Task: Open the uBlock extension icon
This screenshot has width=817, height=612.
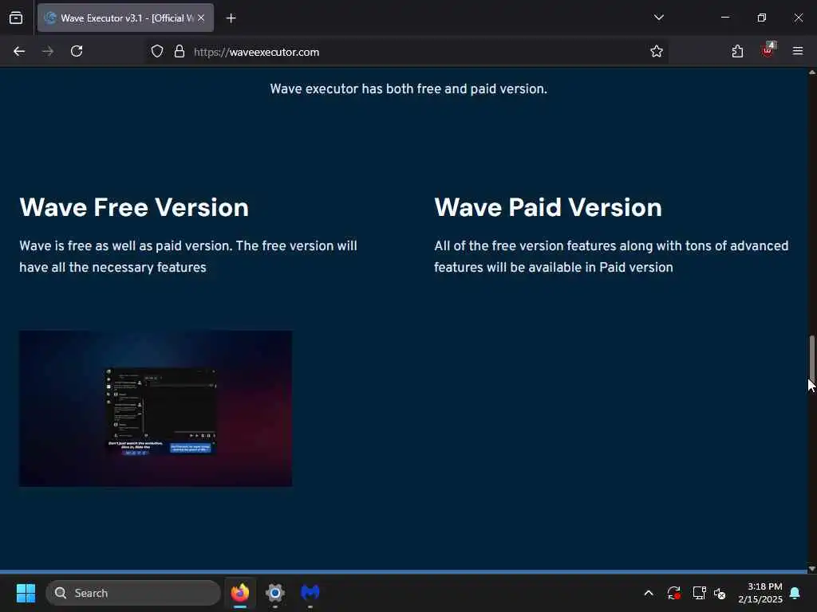Action: 768,50
